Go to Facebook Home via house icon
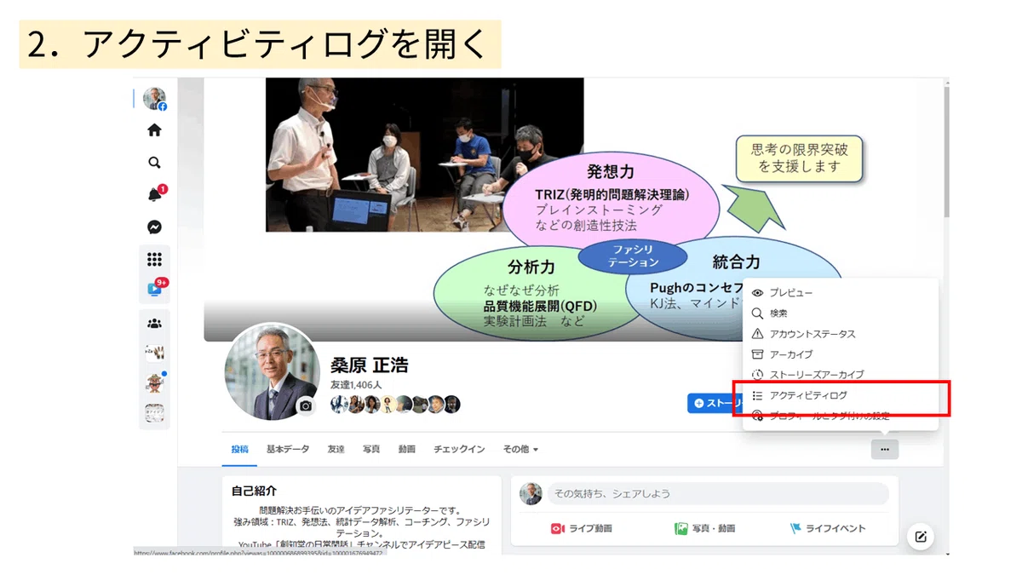 (154, 130)
